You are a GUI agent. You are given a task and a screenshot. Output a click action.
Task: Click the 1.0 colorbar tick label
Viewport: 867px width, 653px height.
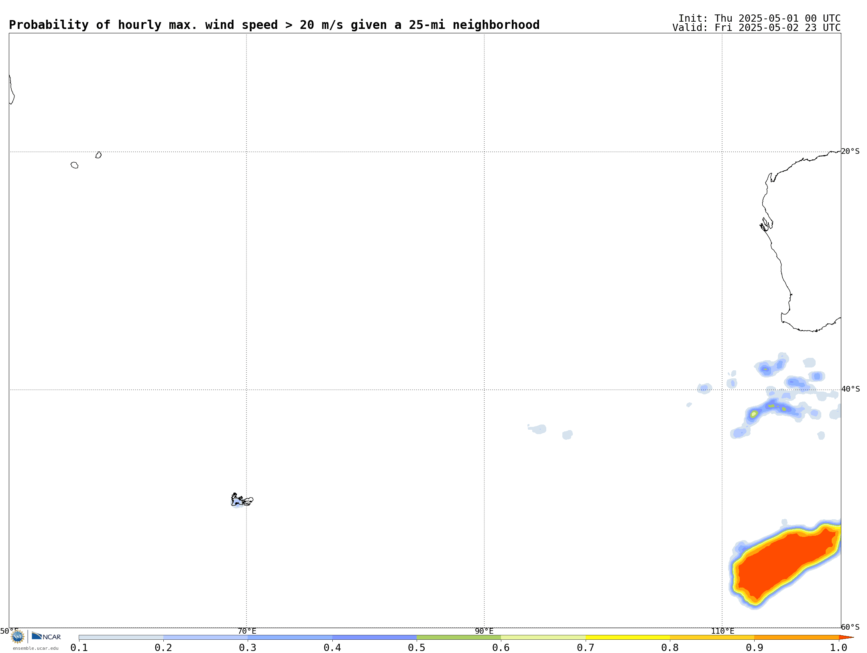click(x=839, y=647)
